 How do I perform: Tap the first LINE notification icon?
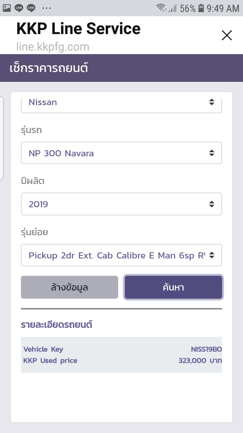(x=19, y=8)
